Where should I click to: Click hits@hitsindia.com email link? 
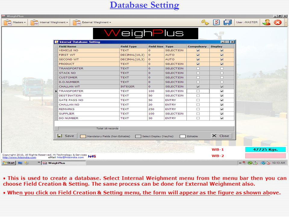click(70, 157)
